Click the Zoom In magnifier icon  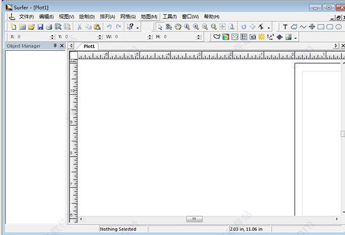pyautogui.click(x=196, y=27)
